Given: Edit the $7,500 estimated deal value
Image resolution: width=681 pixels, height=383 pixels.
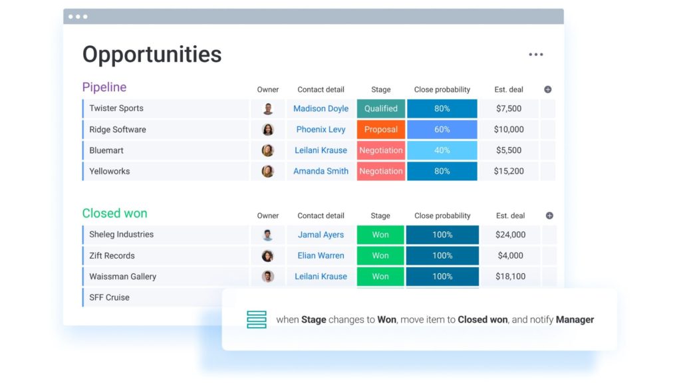Looking at the screenshot, I should [x=509, y=108].
